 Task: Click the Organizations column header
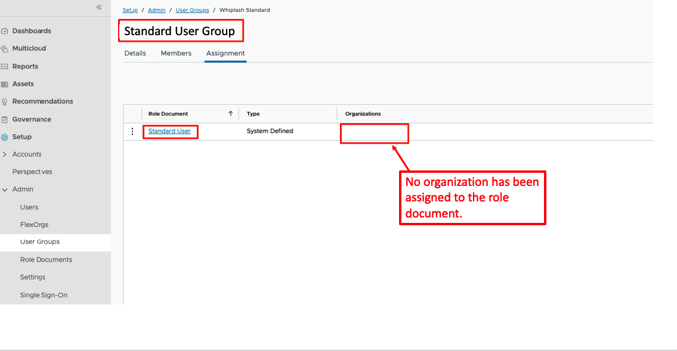[x=363, y=114]
